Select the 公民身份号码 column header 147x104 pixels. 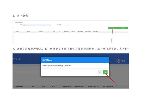(x=18, y=87)
